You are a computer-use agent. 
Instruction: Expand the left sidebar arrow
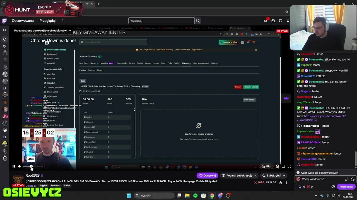coord(4,30)
